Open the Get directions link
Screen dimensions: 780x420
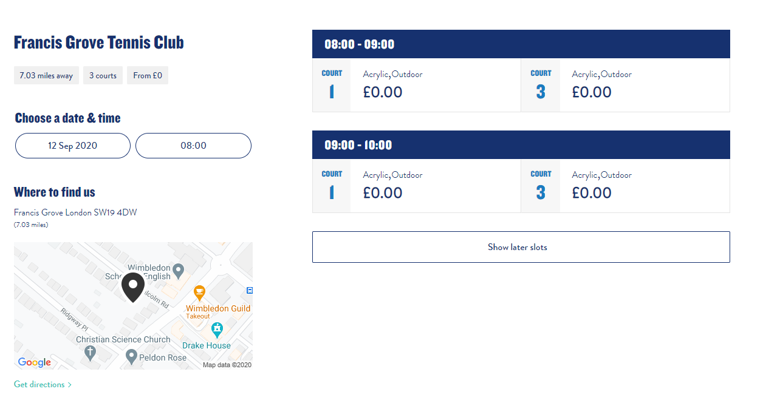click(39, 385)
